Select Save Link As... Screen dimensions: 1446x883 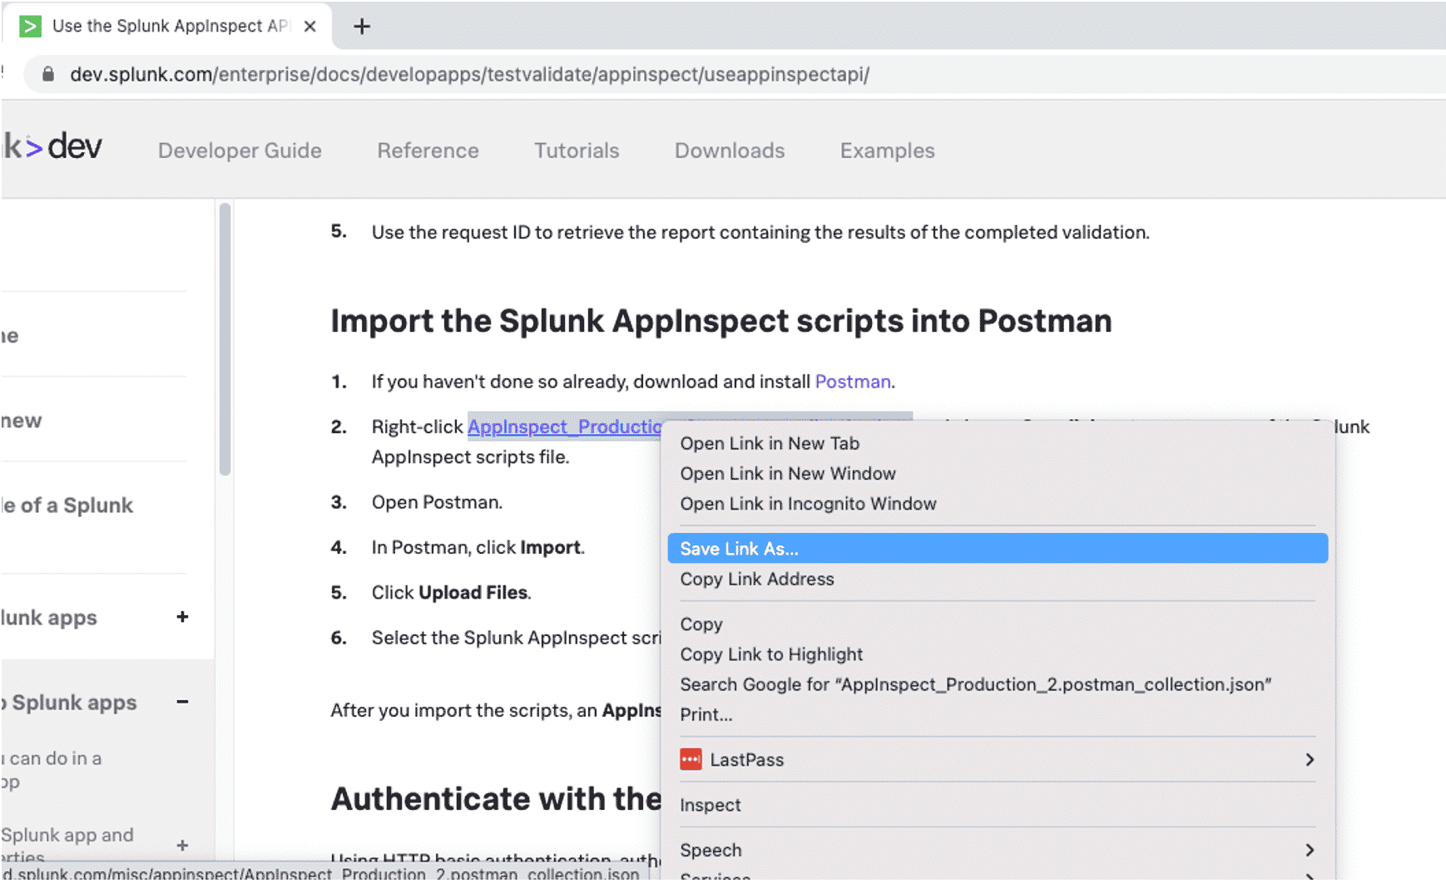click(x=998, y=549)
